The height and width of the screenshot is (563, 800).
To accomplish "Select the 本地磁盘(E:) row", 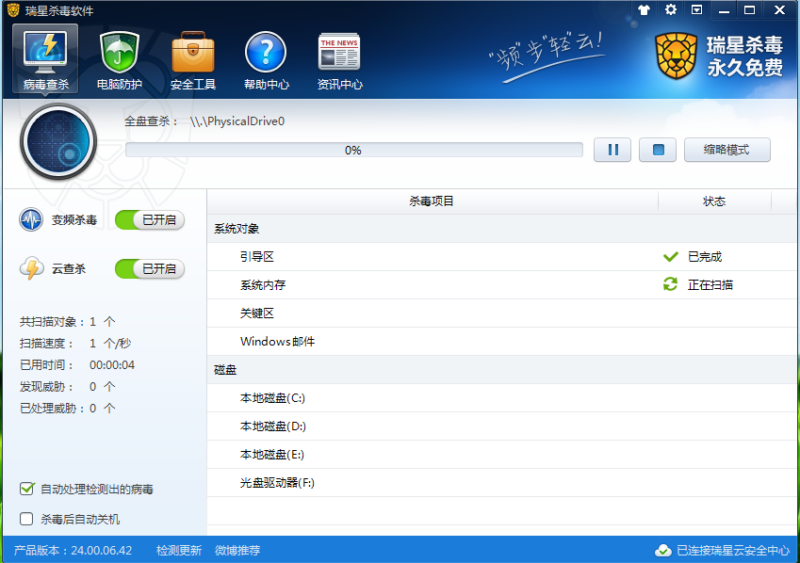I will click(501, 455).
